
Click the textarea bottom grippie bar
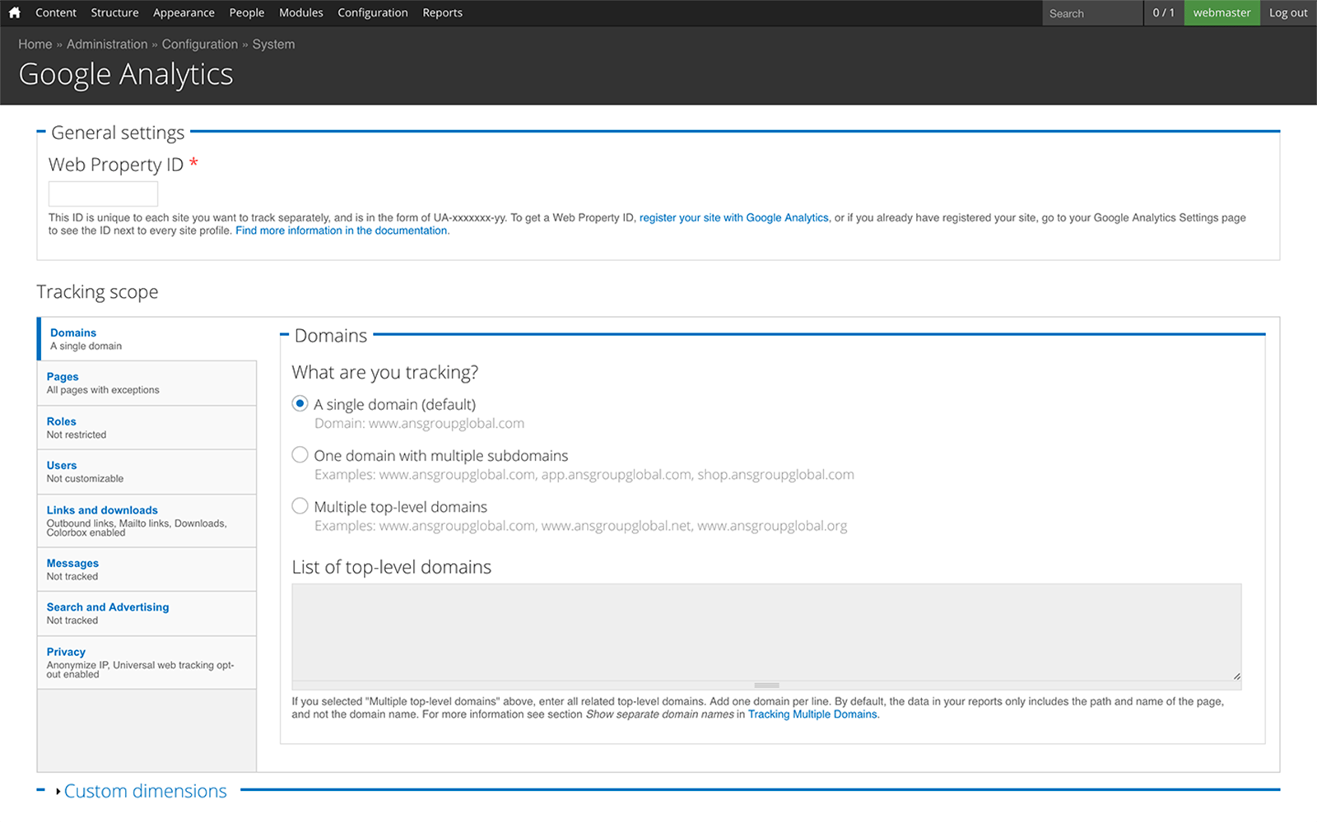(x=766, y=686)
